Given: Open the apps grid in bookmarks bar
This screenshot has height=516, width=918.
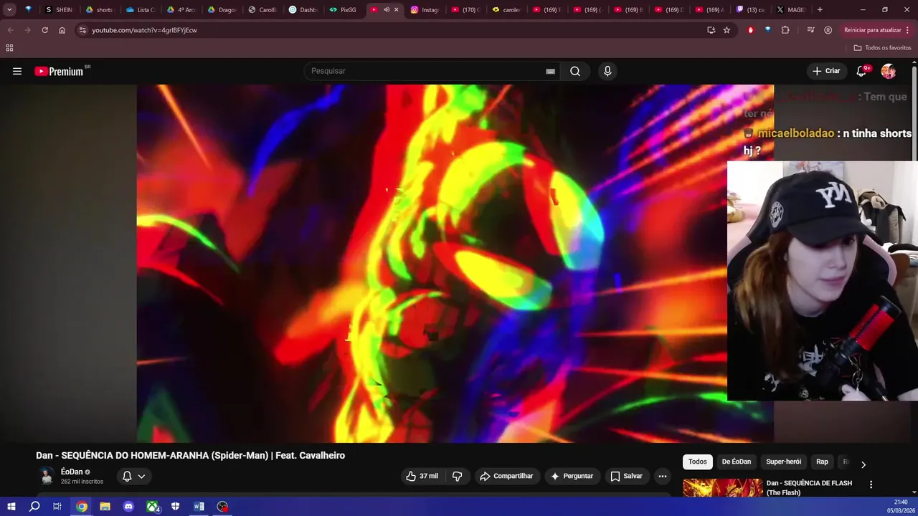Looking at the screenshot, I should 9,48.
